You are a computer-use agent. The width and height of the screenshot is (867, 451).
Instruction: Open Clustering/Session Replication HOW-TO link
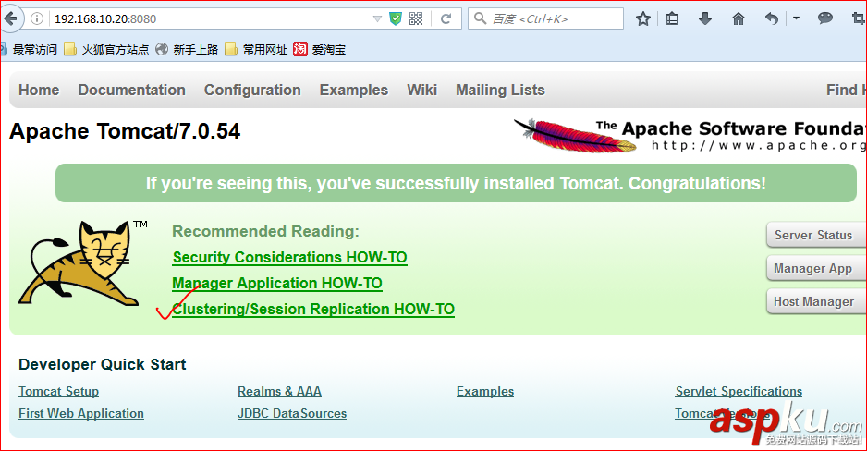(x=313, y=309)
